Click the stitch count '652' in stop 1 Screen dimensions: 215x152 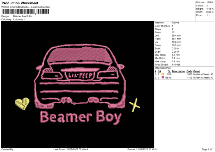tap(169, 74)
